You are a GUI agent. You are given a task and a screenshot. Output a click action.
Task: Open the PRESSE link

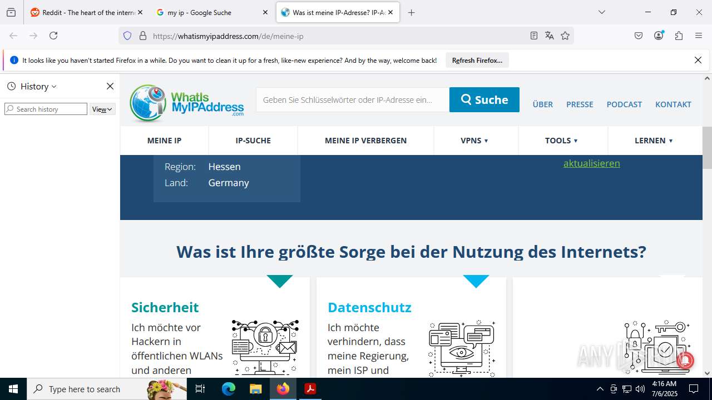click(x=580, y=104)
